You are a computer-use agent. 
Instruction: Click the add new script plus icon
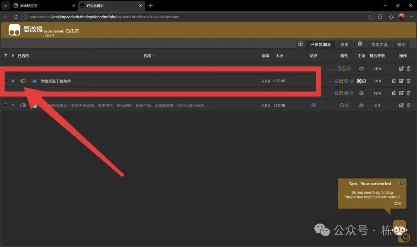tap(300, 44)
